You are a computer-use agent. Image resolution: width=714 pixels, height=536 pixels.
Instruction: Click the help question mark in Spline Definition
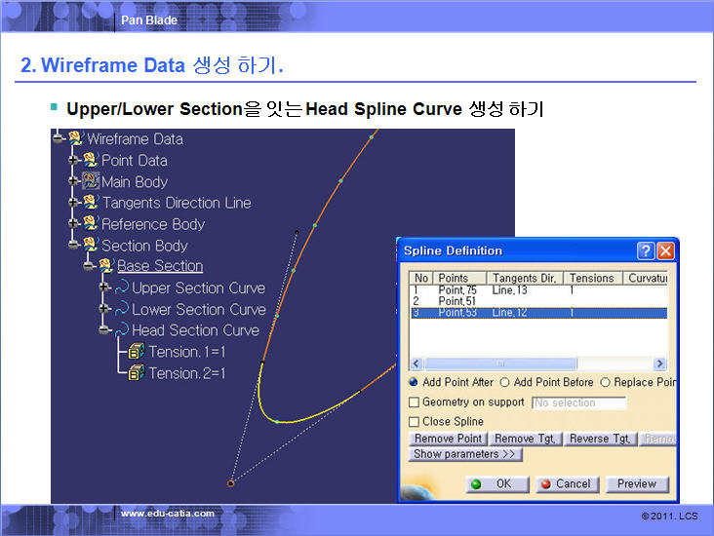[646, 251]
